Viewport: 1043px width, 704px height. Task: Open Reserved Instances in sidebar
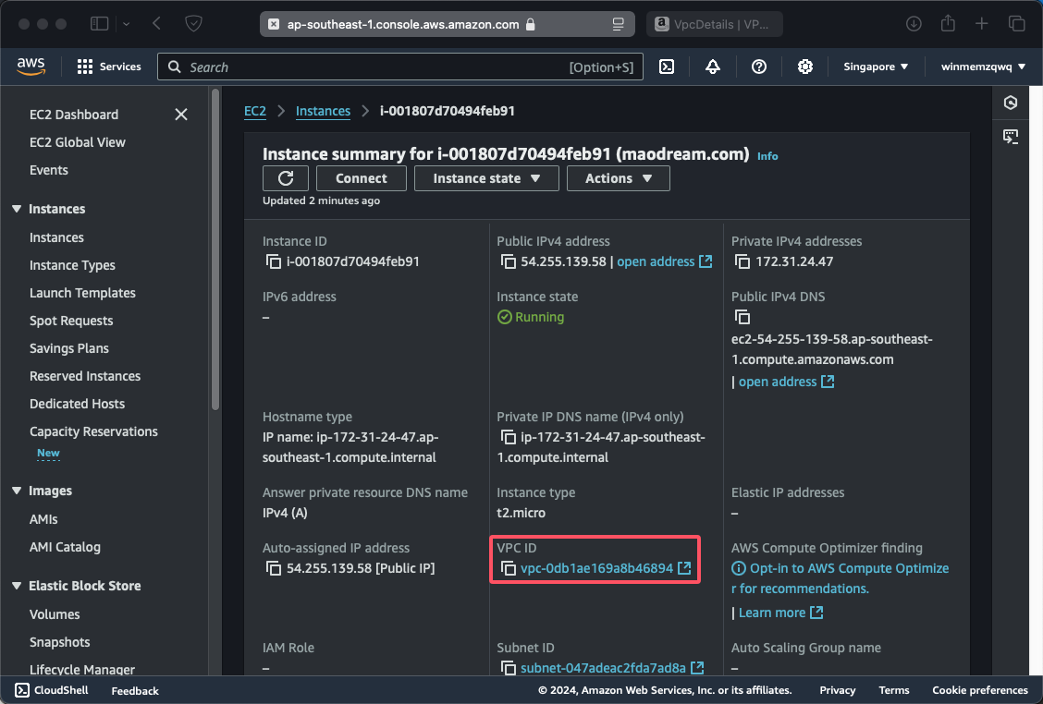(x=85, y=376)
